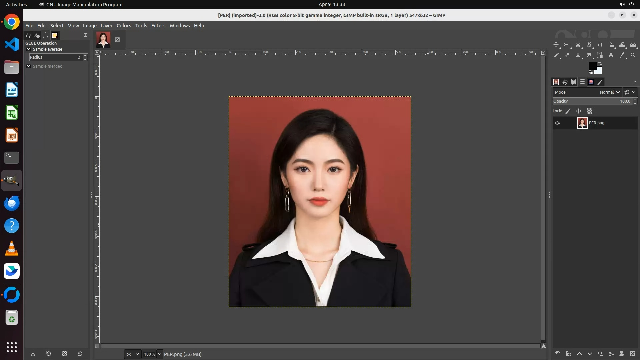Choose the Color Picker eyedropper tool

pos(622,55)
